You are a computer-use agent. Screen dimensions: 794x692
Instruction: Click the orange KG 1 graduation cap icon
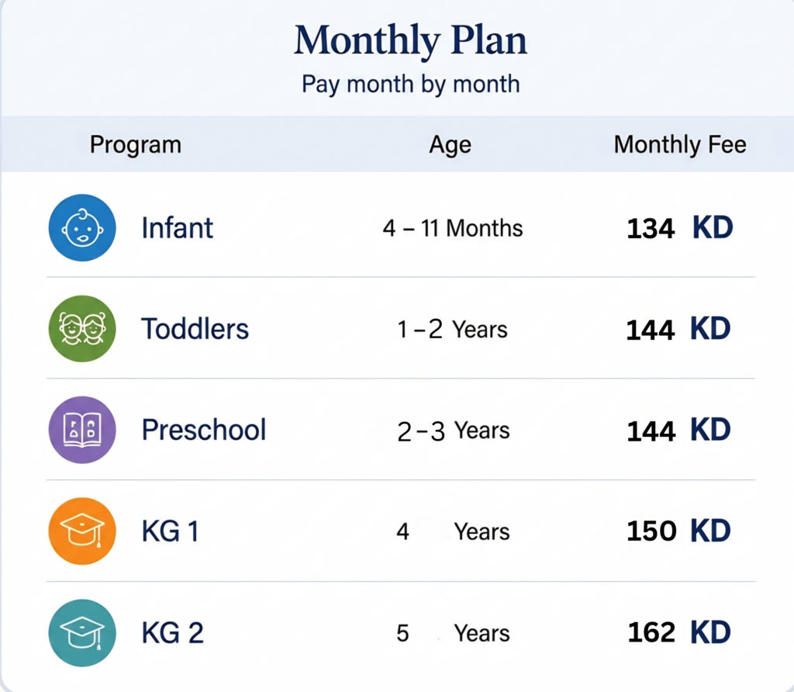point(82,531)
